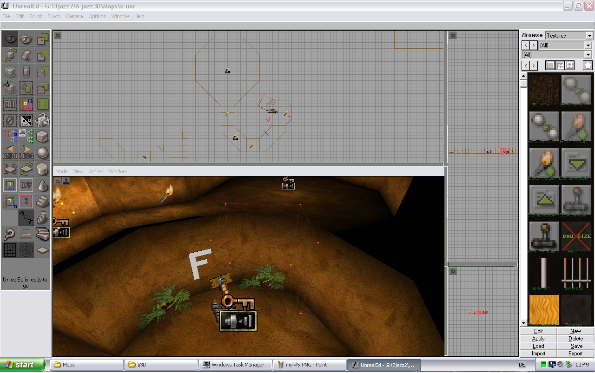Switch to Windows Task Manager in taskbar
The height and width of the screenshot is (373, 595).
[x=235, y=365]
